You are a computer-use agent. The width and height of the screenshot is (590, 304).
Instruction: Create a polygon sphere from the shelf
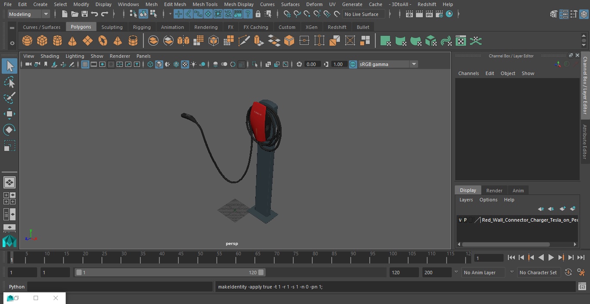coord(27,41)
